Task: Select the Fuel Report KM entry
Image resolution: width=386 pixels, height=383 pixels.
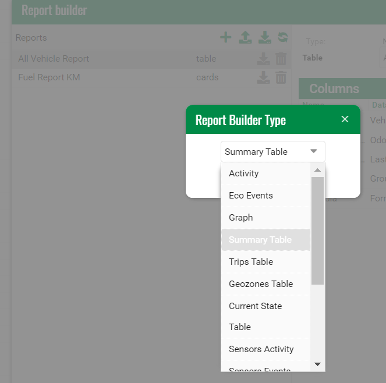Action: click(x=49, y=77)
